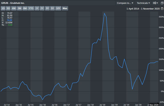Viewport: 164px width, 106px height.
Task: Click the 250% y-axis label
Action: point(161,38)
